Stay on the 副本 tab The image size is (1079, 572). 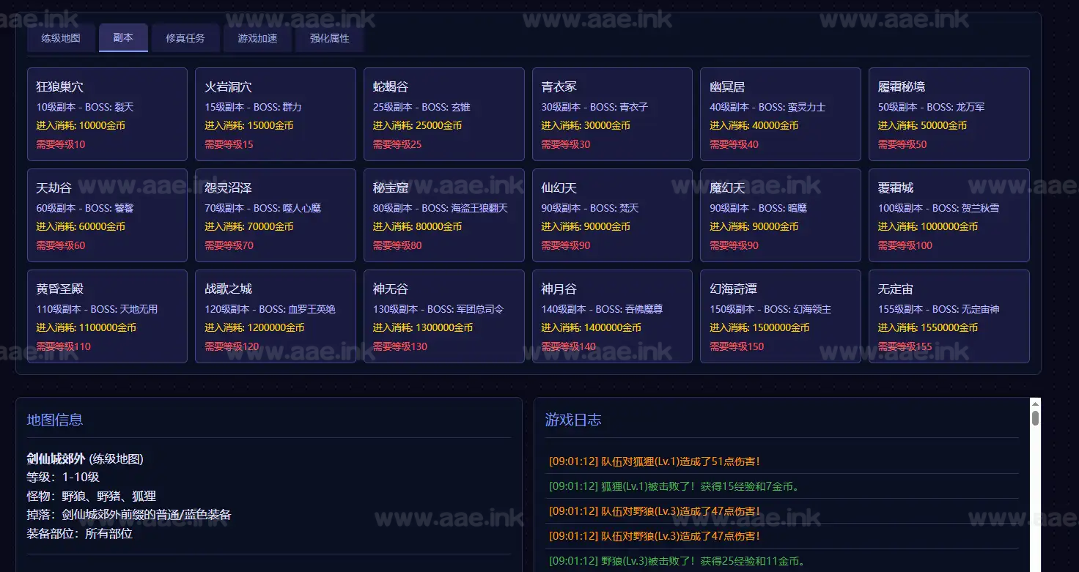[123, 37]
